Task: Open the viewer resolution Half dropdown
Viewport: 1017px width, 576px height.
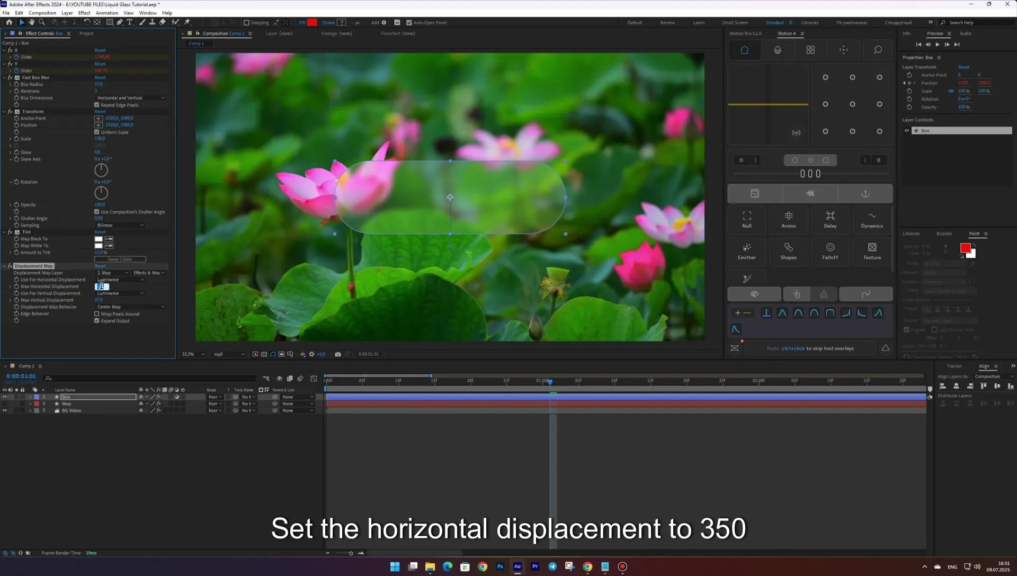Action: coord(229,354)
